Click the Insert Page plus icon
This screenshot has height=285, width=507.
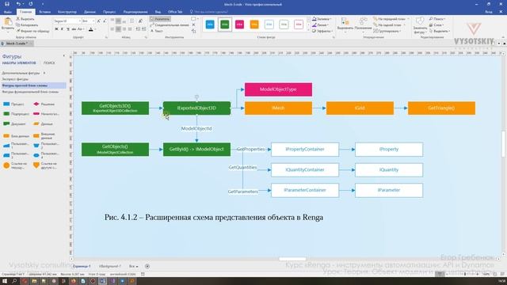coord(147,266)
